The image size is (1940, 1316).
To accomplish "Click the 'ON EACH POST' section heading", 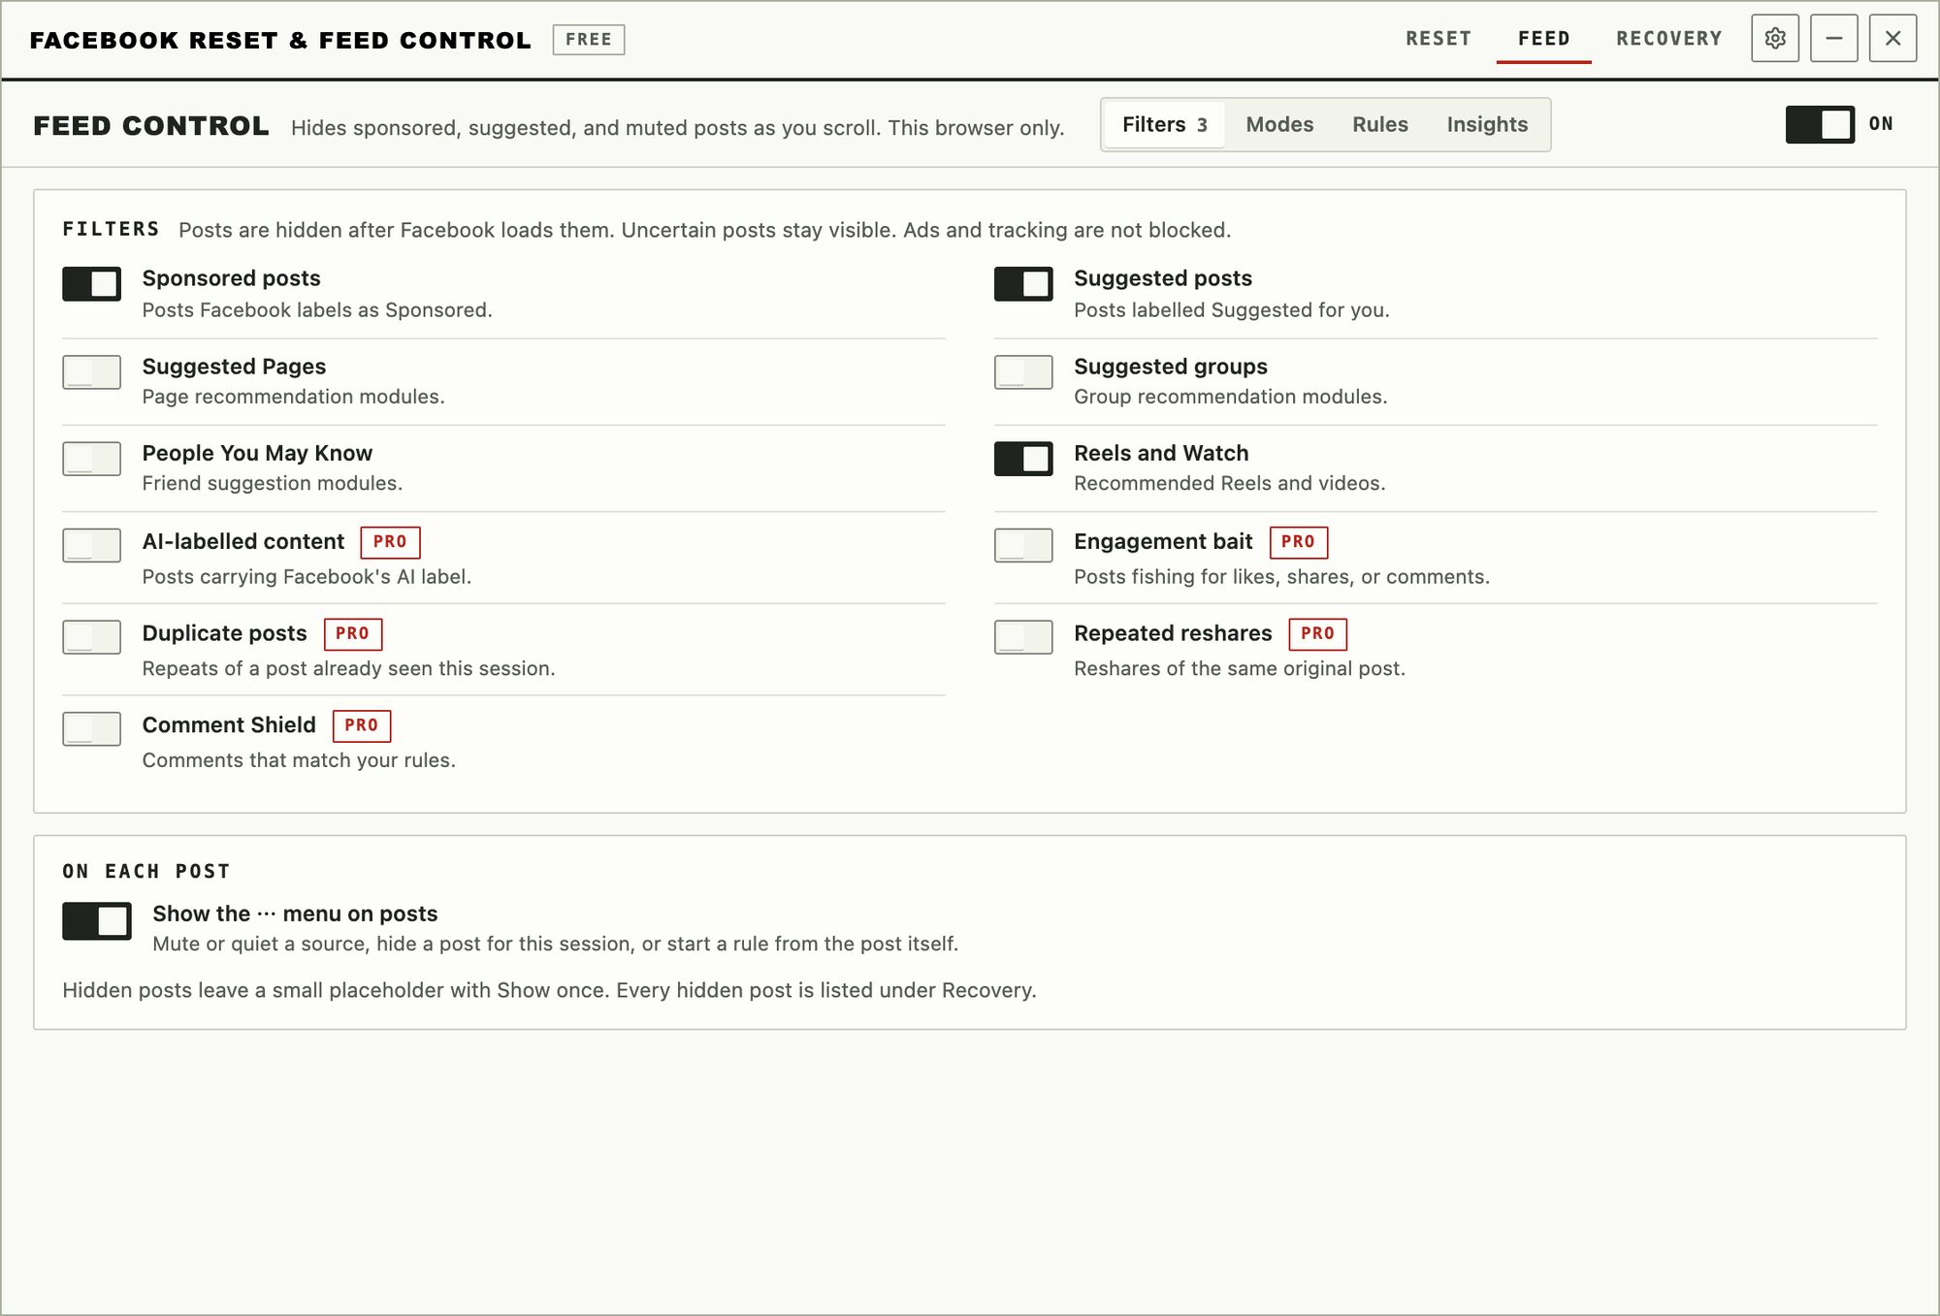I will pyautogui.click(x=146, y=872).
